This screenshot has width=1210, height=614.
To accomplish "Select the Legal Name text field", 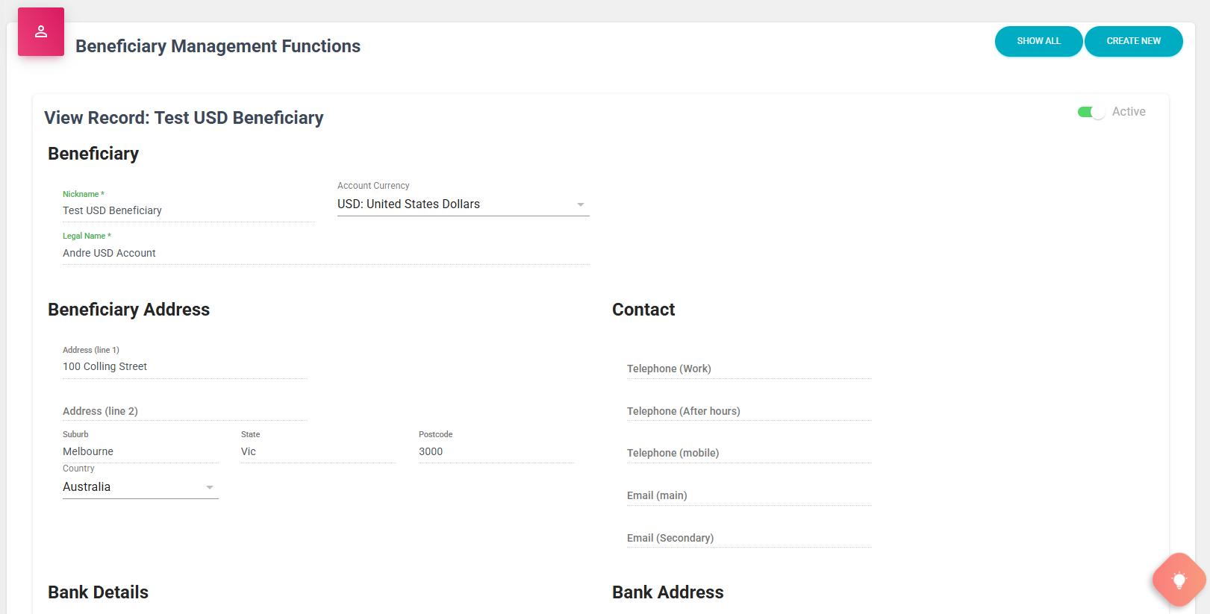I will [x=325, y=254].
